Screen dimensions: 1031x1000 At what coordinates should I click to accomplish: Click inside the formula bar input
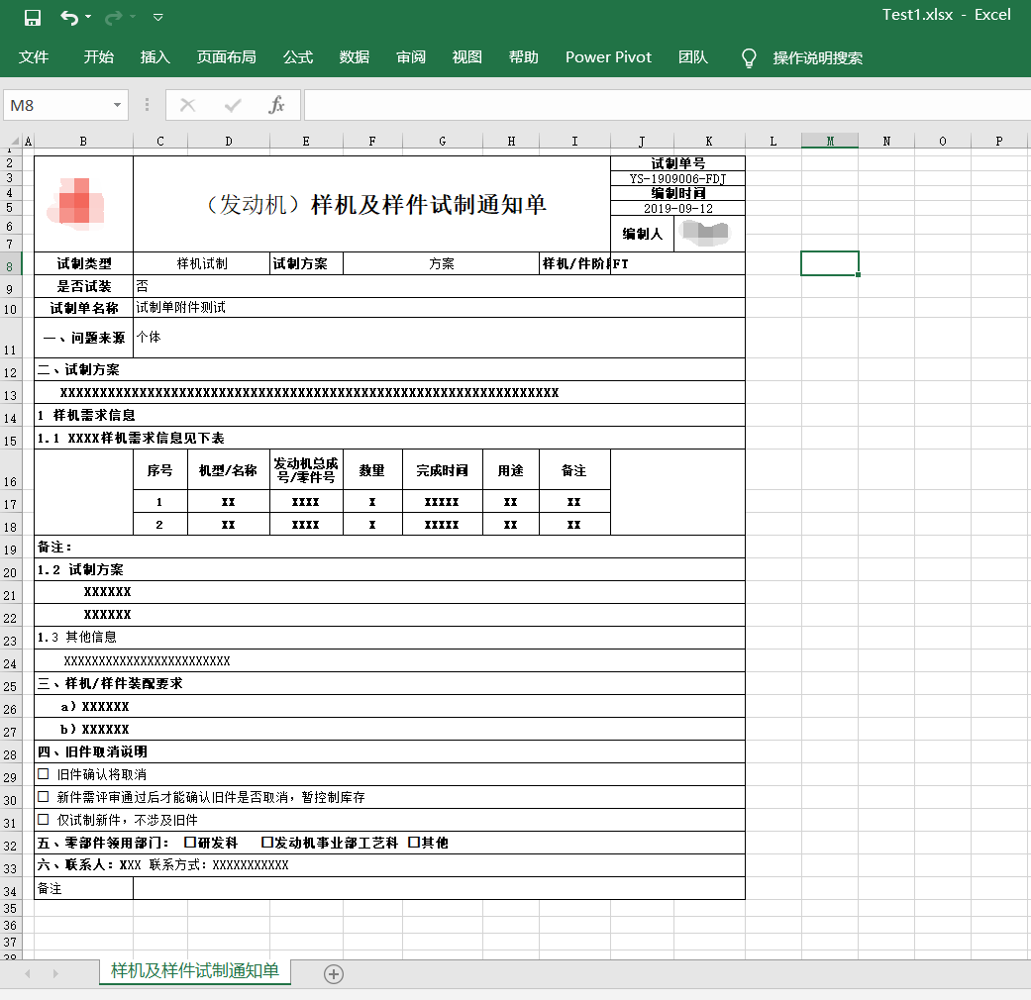click(668, 105)
